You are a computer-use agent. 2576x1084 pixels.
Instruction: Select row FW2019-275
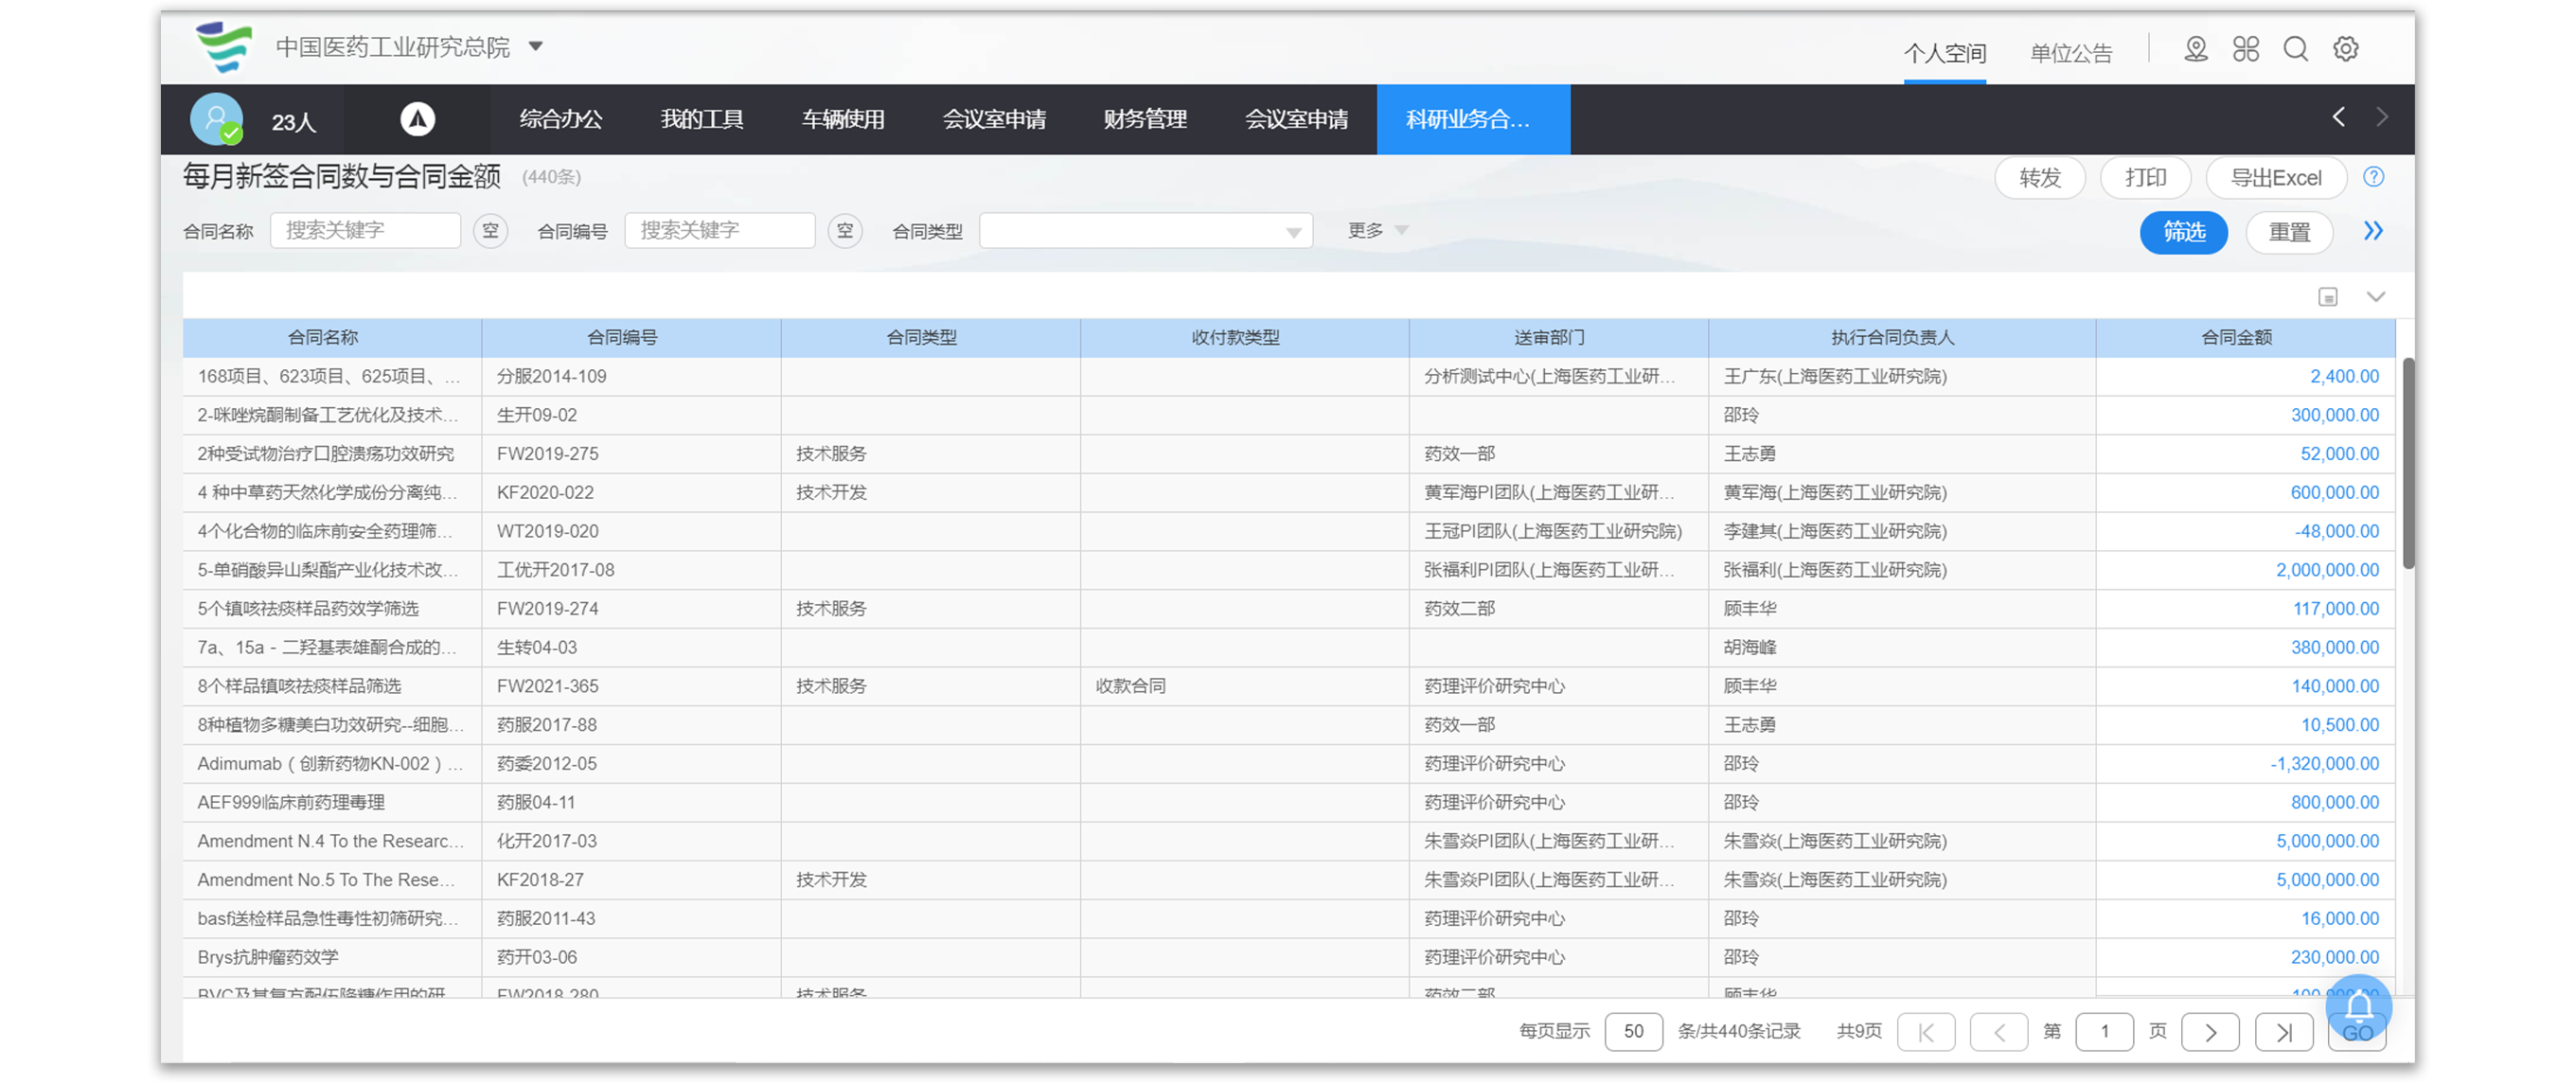click(1288, 454)
